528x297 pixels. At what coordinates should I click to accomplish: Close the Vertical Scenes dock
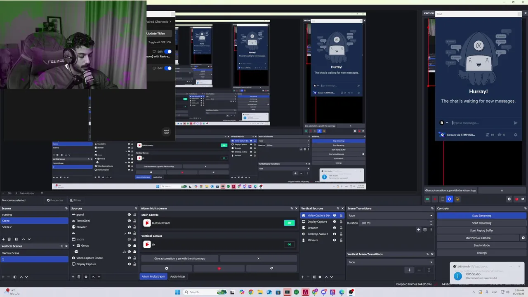tap(66, 246)
